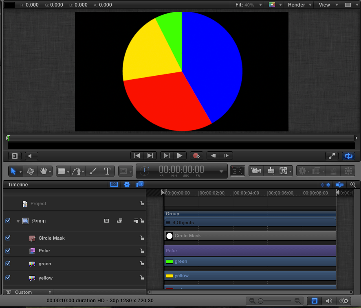Go to end of project
This screenshot has width=361, height=308.
pyautogui.click(x=150, y=156)
